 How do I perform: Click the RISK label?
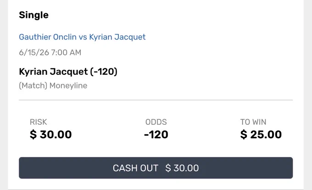(x=39, y=122)
